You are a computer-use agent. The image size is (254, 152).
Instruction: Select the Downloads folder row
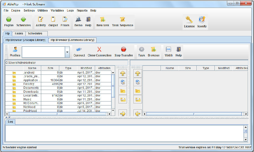click(x=58, y=92)
